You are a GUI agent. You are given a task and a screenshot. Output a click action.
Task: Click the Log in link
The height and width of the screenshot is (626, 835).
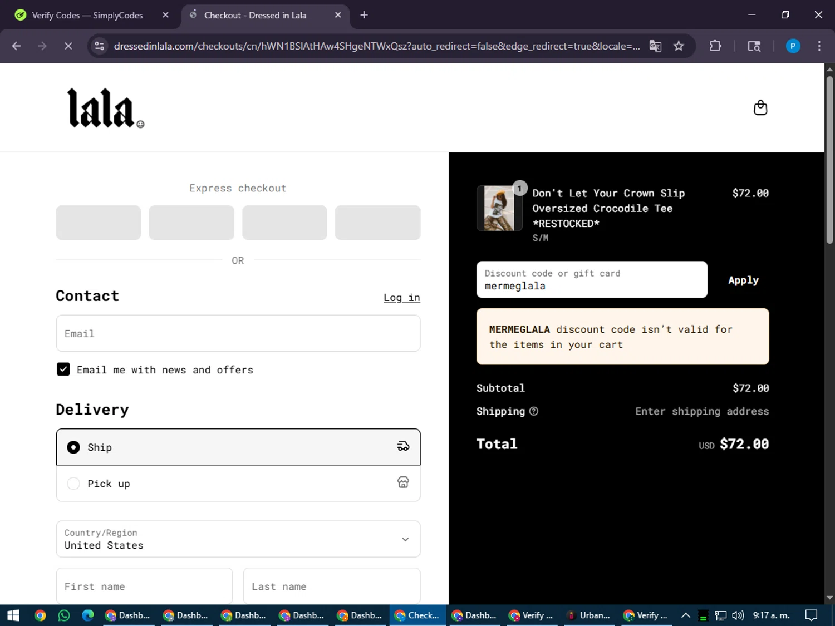(x=401, y=298)
